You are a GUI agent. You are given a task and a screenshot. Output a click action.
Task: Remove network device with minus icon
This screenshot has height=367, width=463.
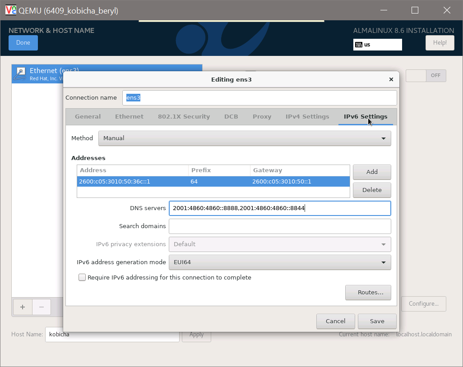[42, 307]
